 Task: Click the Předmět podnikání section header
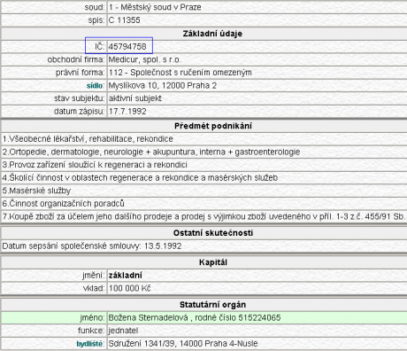tap(213, 126)
